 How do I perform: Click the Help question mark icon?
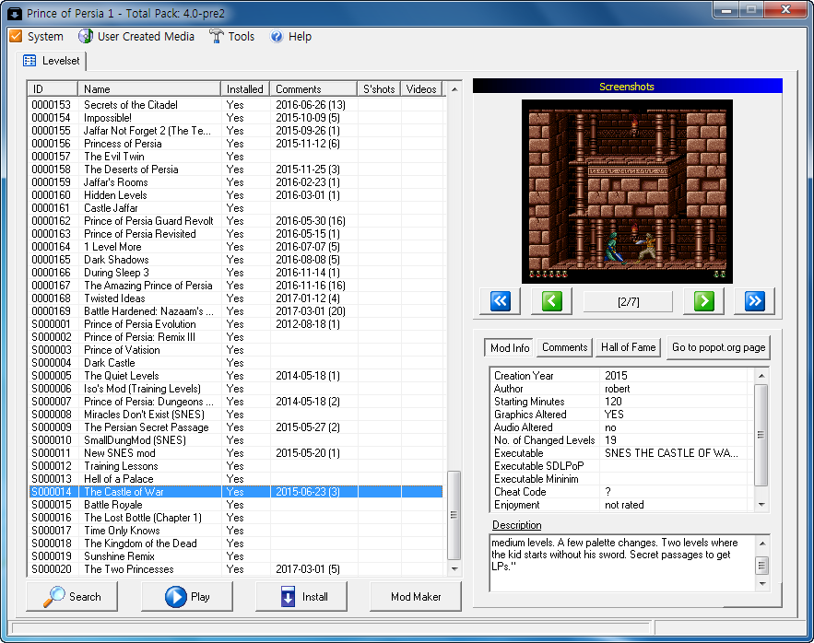tap(277, 36)
